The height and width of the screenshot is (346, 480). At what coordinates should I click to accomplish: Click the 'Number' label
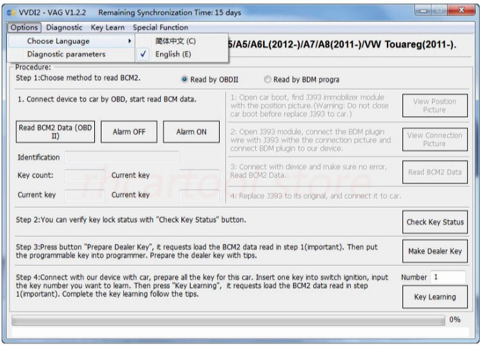(414, 277)
